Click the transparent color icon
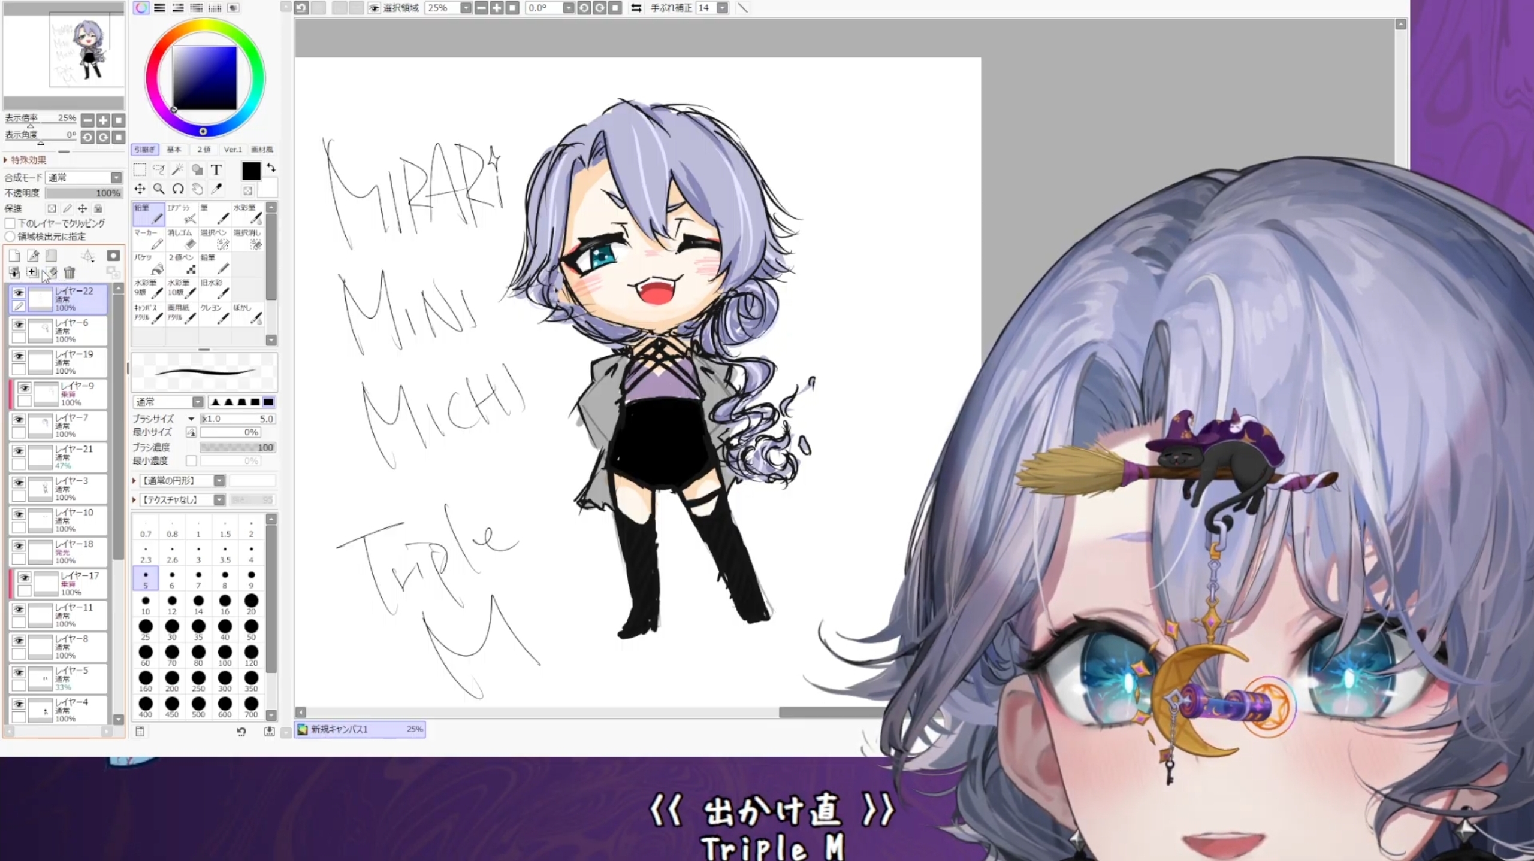 pyautogui.click(x=247, y=190)
